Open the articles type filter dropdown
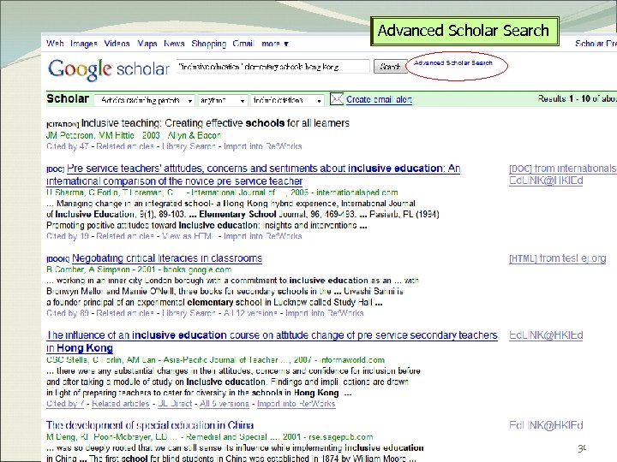The width and height of the screenshot is (617, 462). coord(144,101)
